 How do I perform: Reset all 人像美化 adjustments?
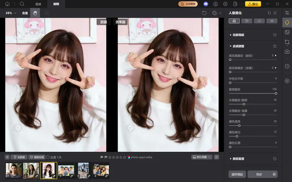269,13
